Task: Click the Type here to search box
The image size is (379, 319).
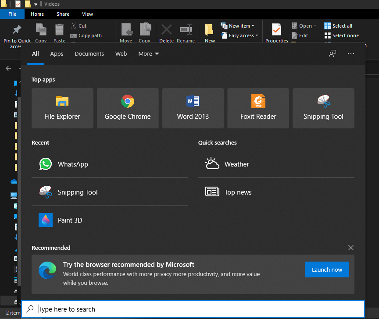Action: (x=193, y=309)
